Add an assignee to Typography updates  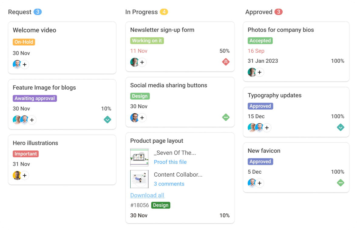click(x=267, y=128)
